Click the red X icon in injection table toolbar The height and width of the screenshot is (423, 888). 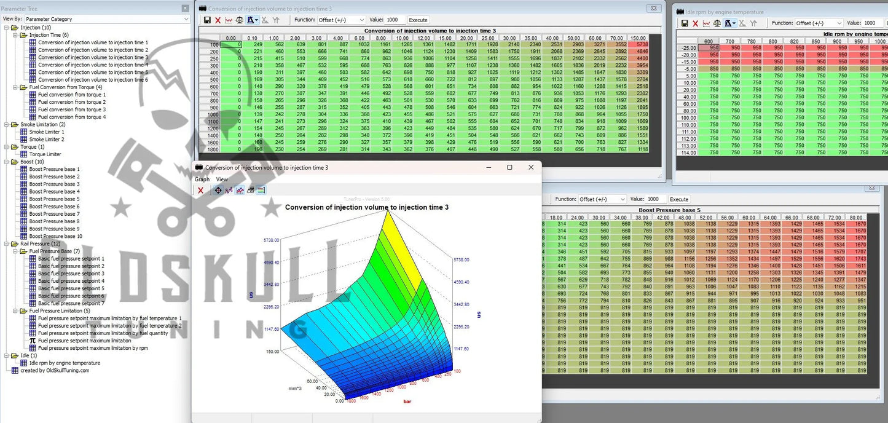click(218, 20)
